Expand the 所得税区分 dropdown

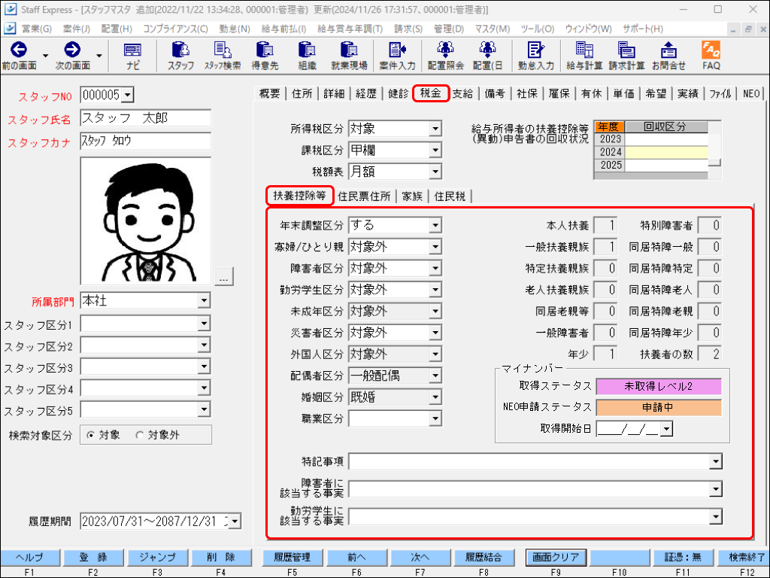coord(435,129)
